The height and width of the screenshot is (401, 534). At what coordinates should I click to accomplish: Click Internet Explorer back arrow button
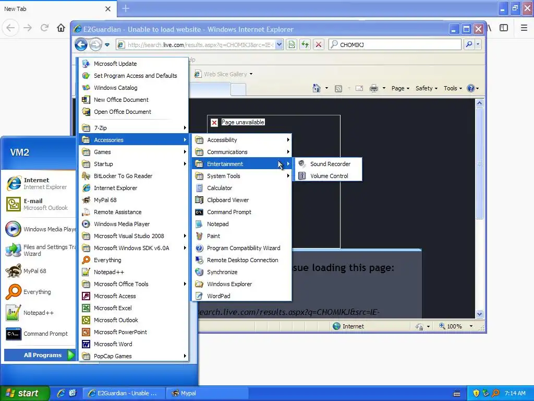[81, 44]
